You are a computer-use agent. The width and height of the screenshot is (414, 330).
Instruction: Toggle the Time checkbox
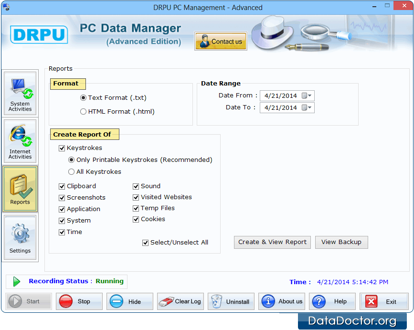click(62, 232)
